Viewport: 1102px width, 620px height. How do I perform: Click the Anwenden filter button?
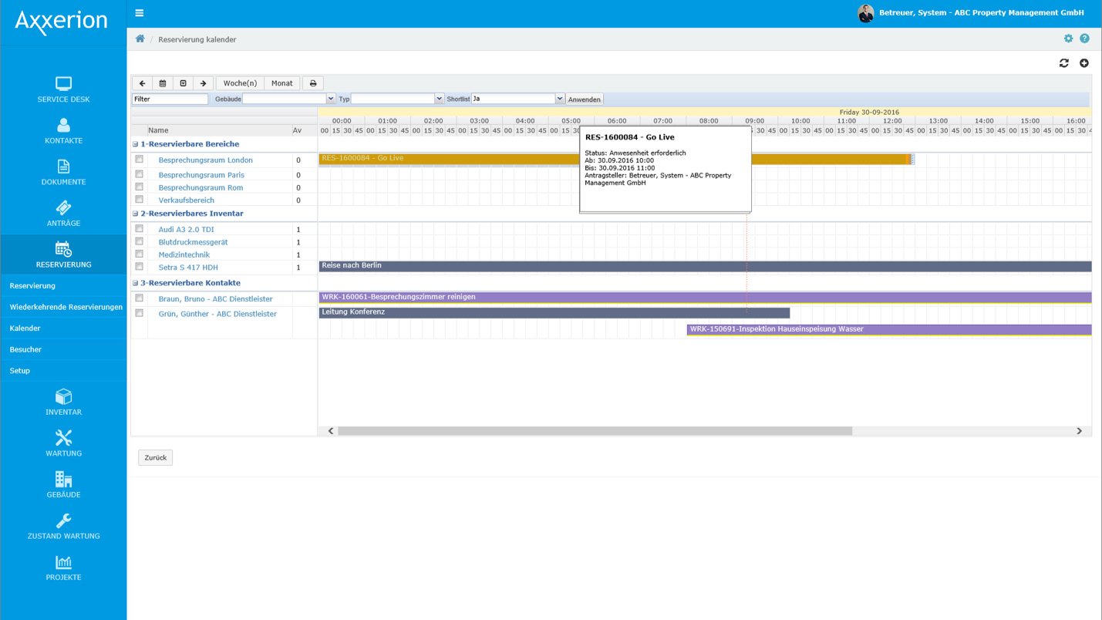click(585, 99)
